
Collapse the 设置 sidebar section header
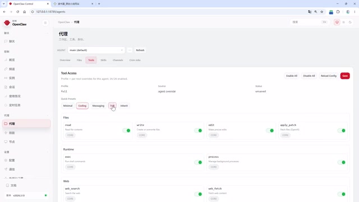(x=26, y=152)
